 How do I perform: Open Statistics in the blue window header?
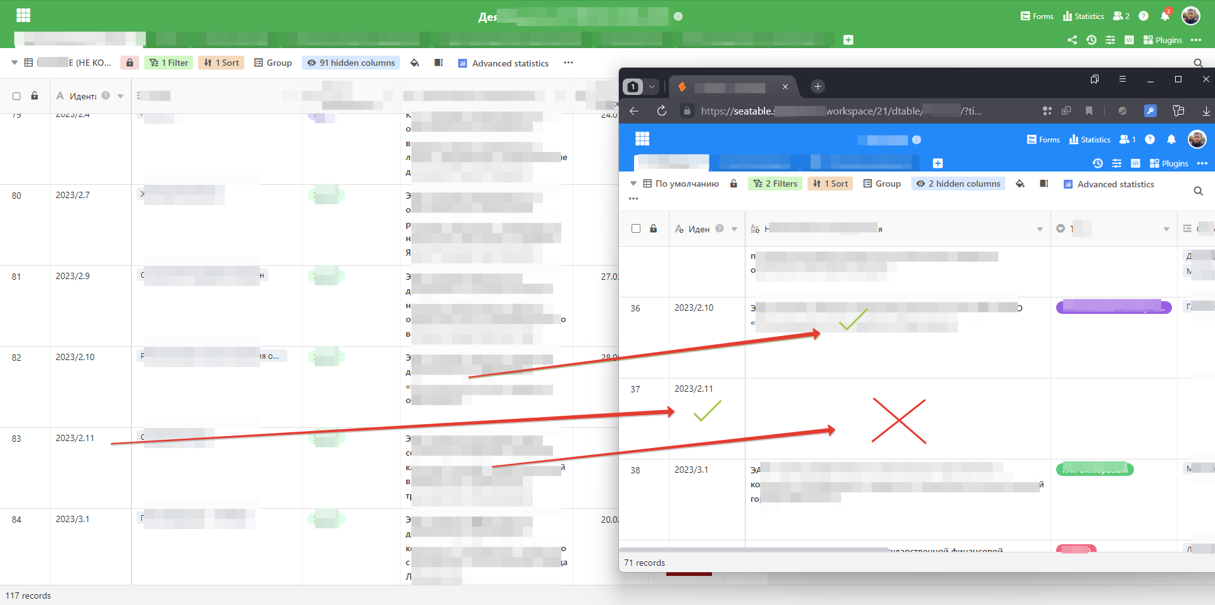1090,139
